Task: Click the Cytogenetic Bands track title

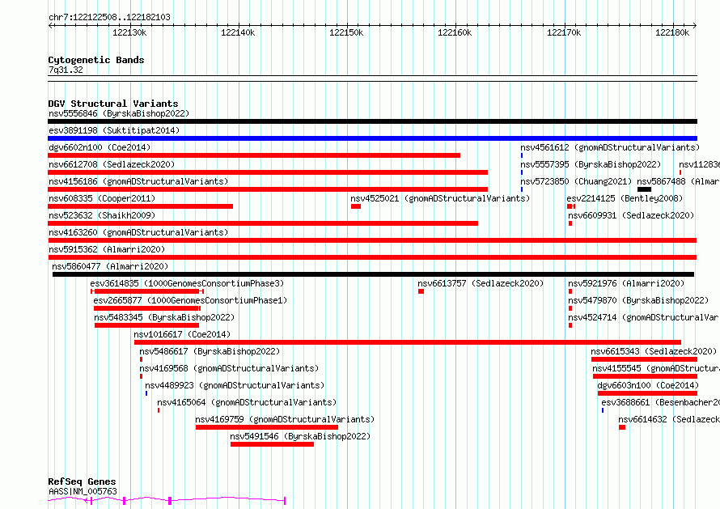Action: (96, 60)
